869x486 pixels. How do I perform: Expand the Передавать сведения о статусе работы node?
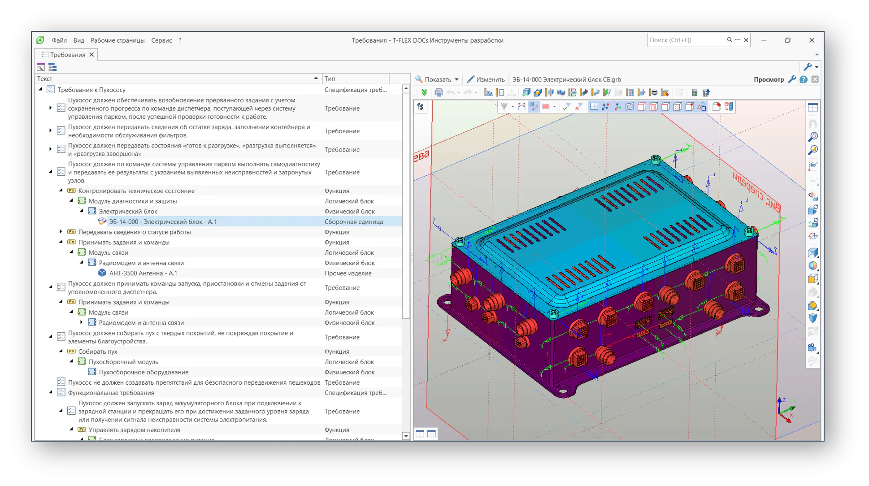pos(61,232)
